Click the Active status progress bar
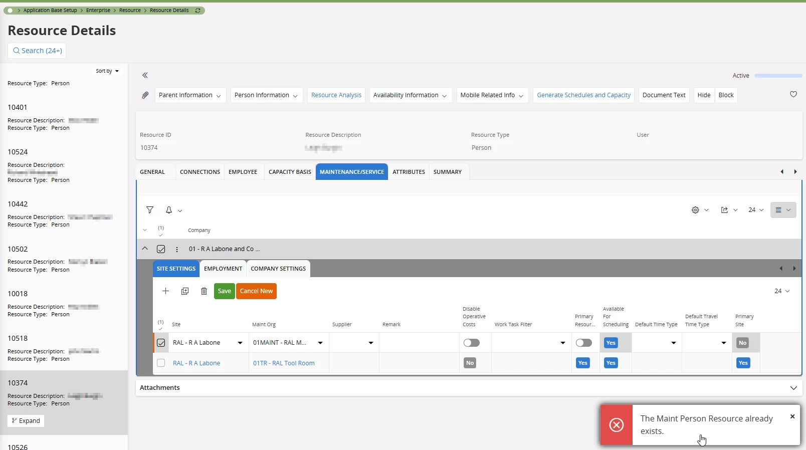Image resolution: width=806 pixels, height=450 pixels. coord(778,76)
